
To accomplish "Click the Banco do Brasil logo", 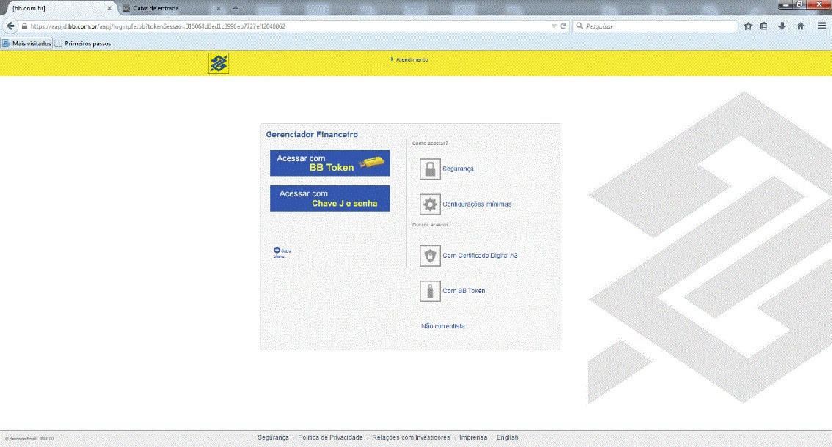I will point(219,64).
